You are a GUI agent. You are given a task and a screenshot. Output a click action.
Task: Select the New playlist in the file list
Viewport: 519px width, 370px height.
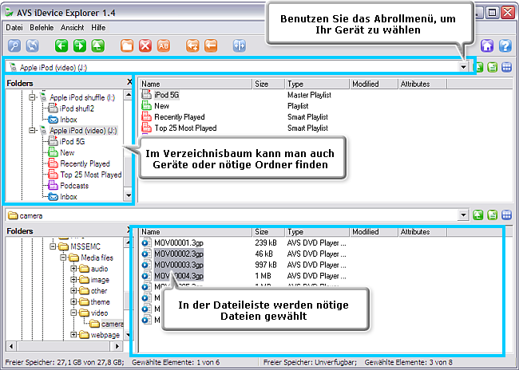click(161, 106)
